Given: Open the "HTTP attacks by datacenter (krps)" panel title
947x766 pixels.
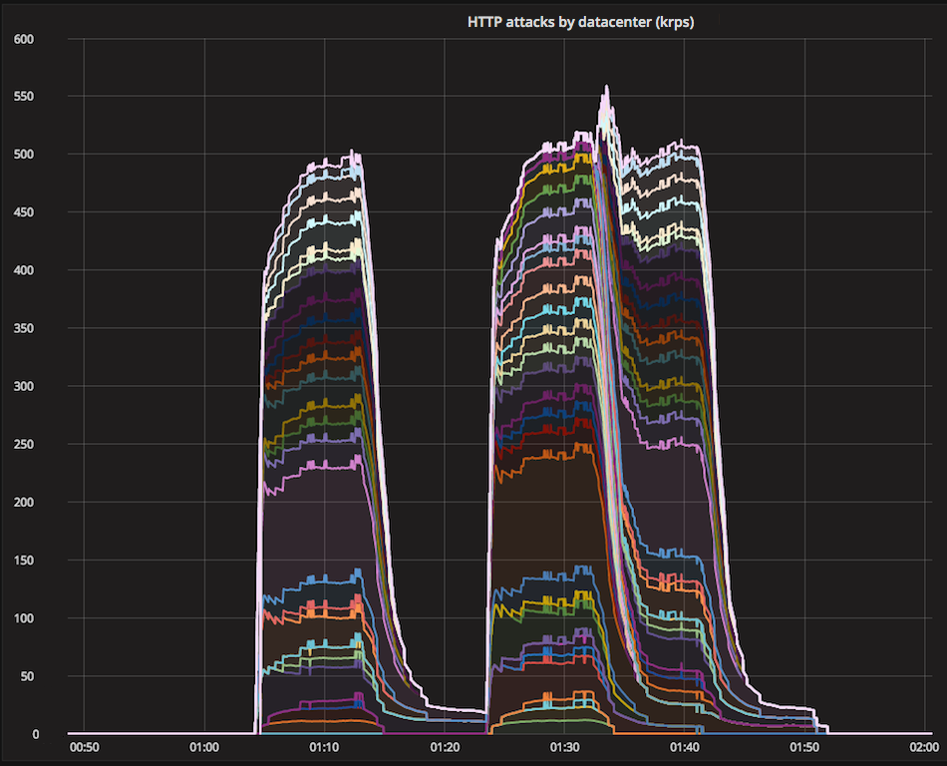Looking at the screenshot, I should (580, 22).
